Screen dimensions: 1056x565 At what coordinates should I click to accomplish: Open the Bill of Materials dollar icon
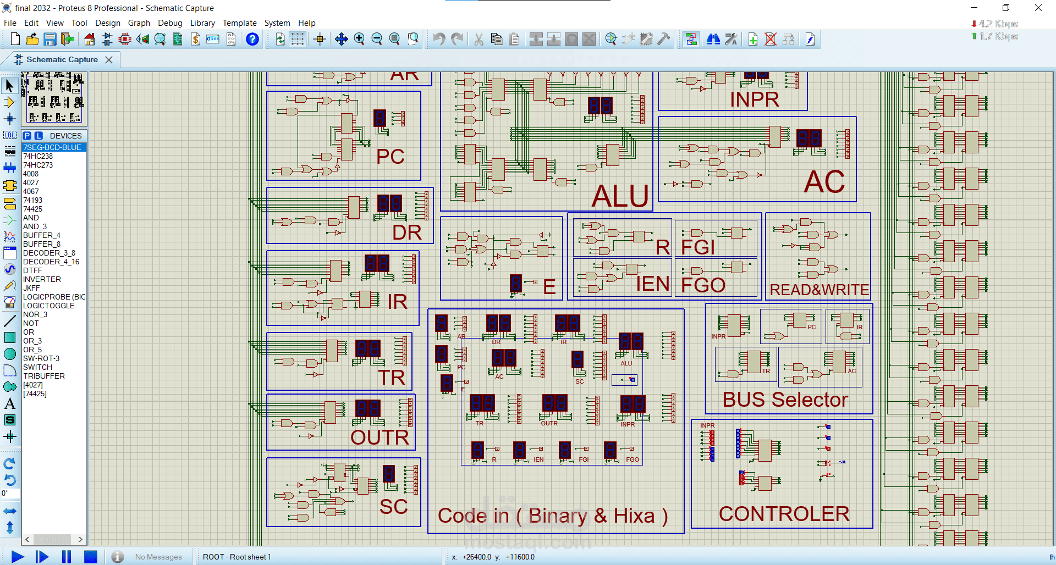pyautogui.click(x=195, y=39)
